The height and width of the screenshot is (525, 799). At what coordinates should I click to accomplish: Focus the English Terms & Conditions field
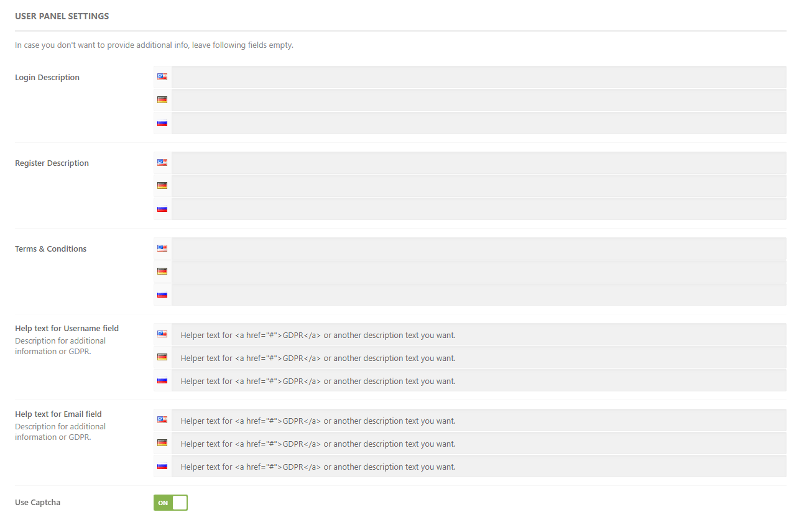click(x=479, y=249)
